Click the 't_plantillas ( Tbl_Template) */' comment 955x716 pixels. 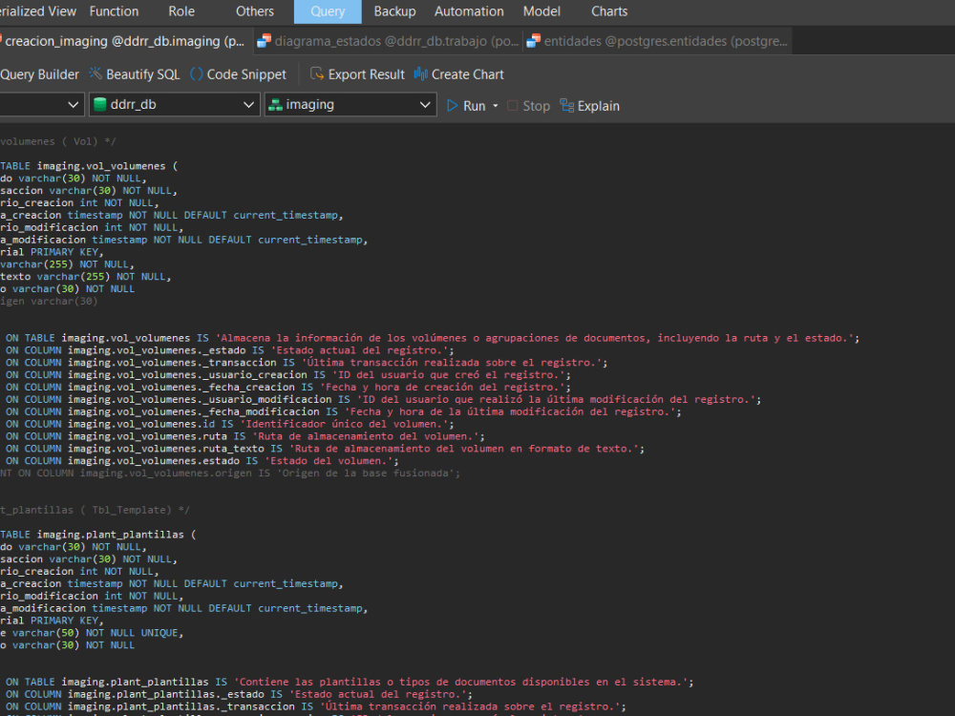tap(95, 510)
